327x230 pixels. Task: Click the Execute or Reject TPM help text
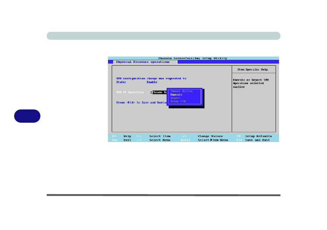[251, 83]
